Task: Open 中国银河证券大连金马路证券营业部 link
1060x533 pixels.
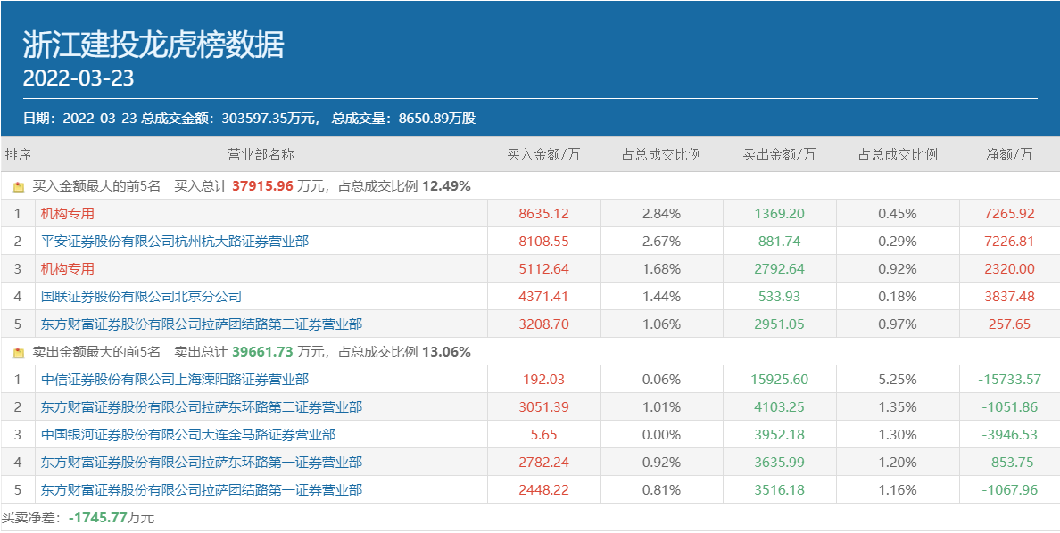Action: pyautogui.click(x=188, y=435)
